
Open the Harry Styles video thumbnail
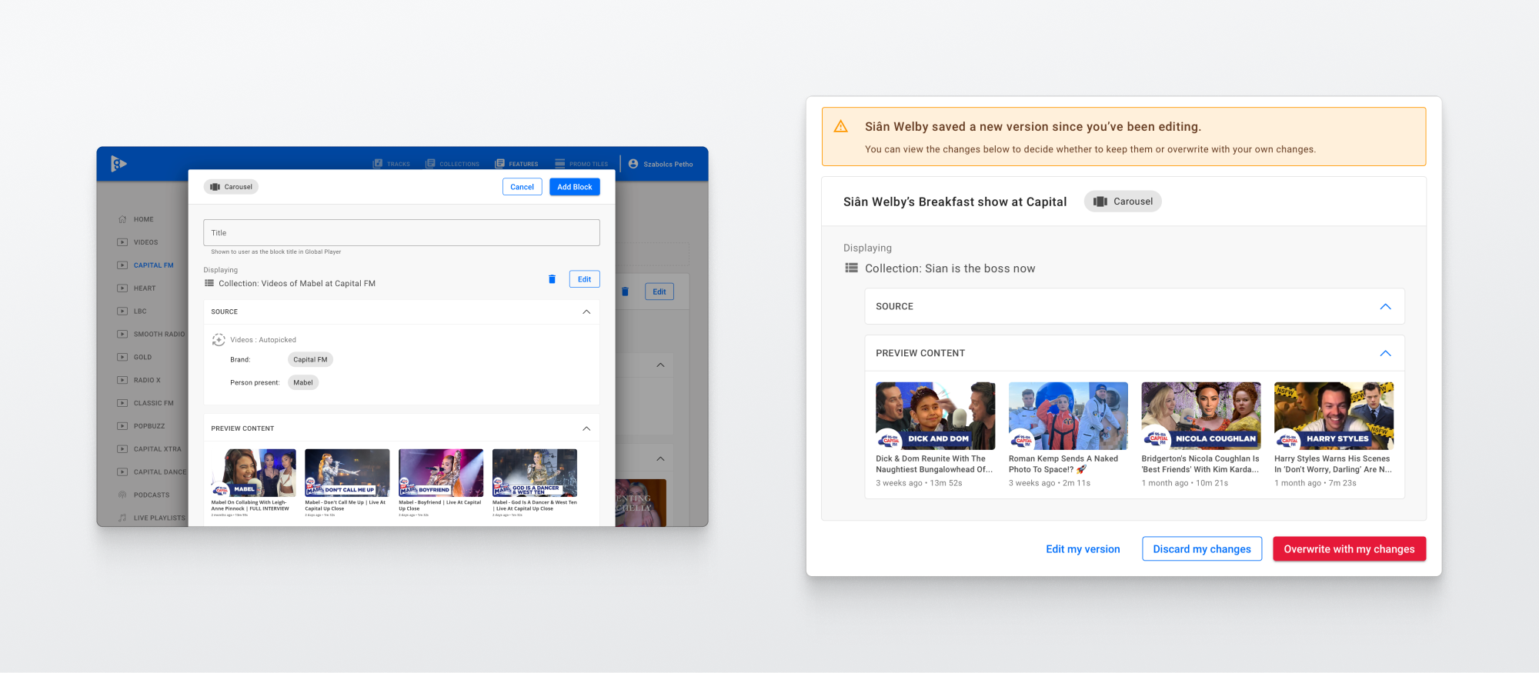point(1334,416)
